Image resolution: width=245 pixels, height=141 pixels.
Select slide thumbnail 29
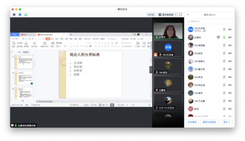(x=24, y=93)
